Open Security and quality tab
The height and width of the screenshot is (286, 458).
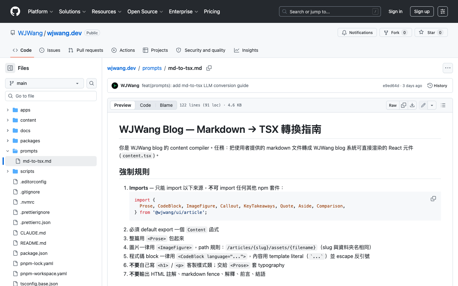click(201, 50)
